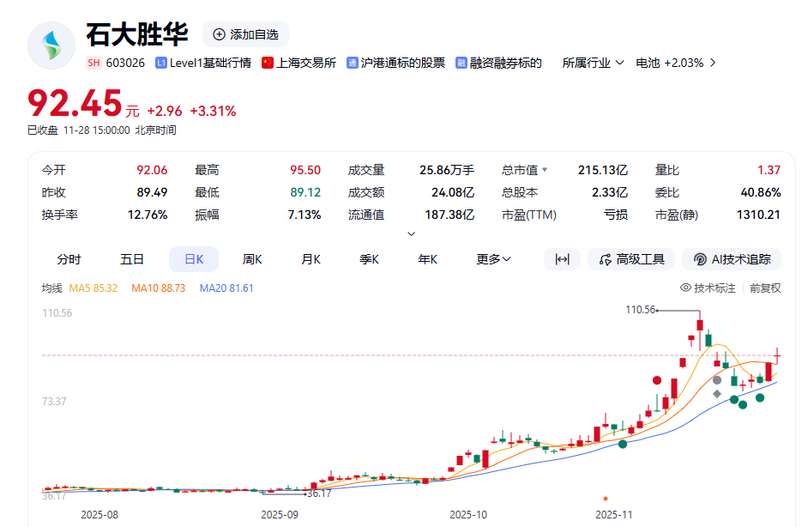The width and height of the screenshot is (808, 527).
Task: Expand the 所属行业 dropdown
Action: pyautogui.click(x=593, y=63)
